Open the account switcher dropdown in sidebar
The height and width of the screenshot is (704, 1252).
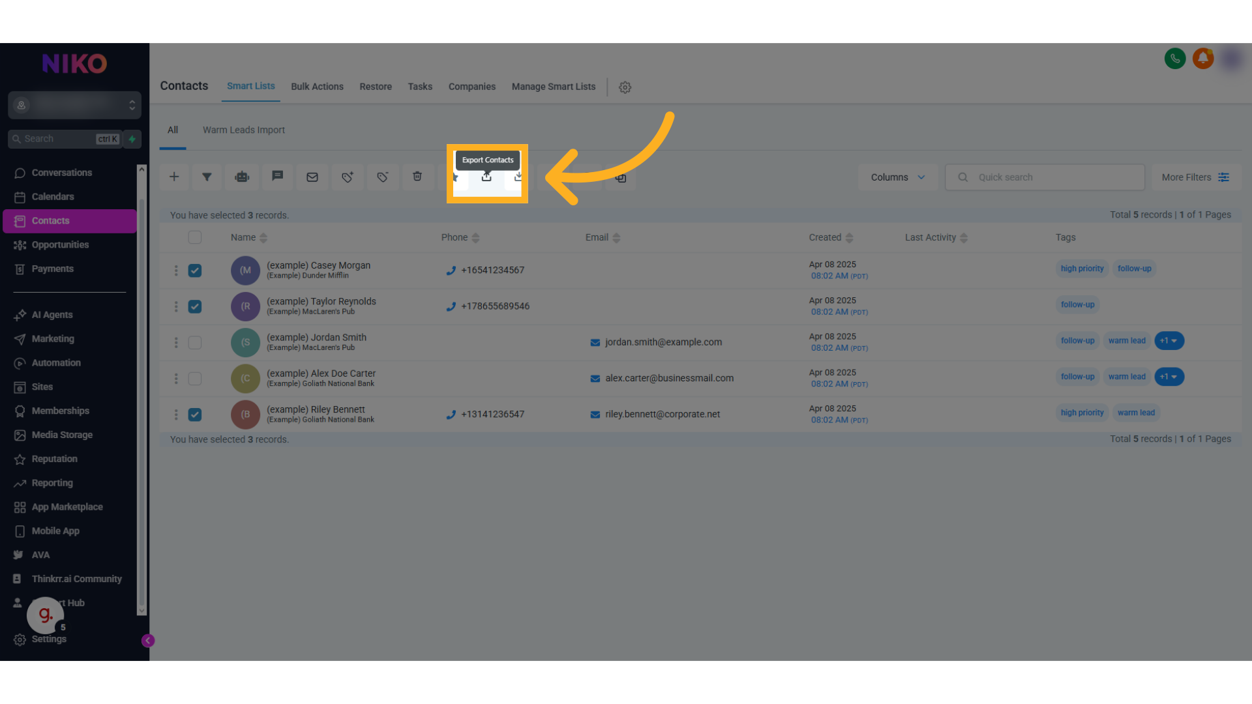[x=74, y=105]
